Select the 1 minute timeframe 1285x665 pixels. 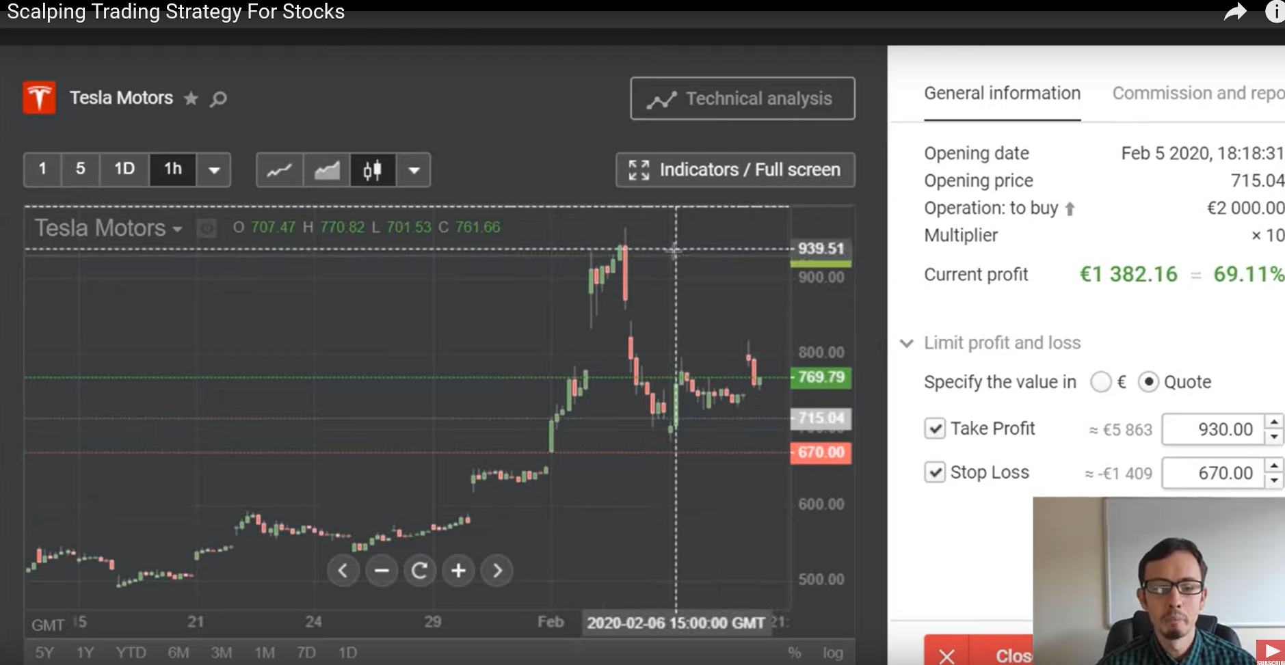[x=42, y=169]
